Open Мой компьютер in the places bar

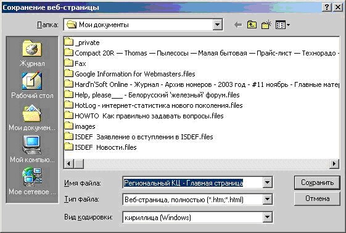[32, 149]
